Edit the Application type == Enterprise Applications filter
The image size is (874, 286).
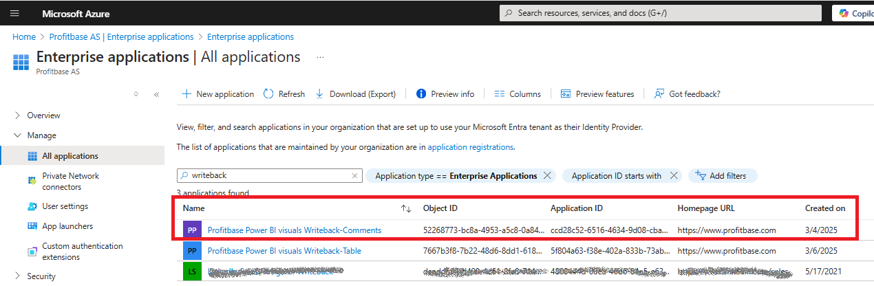pyautogui.click(x=456, y=176)
